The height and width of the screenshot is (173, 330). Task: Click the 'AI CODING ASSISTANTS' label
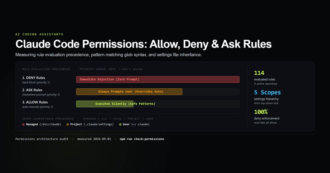click(x=39, y=34)
